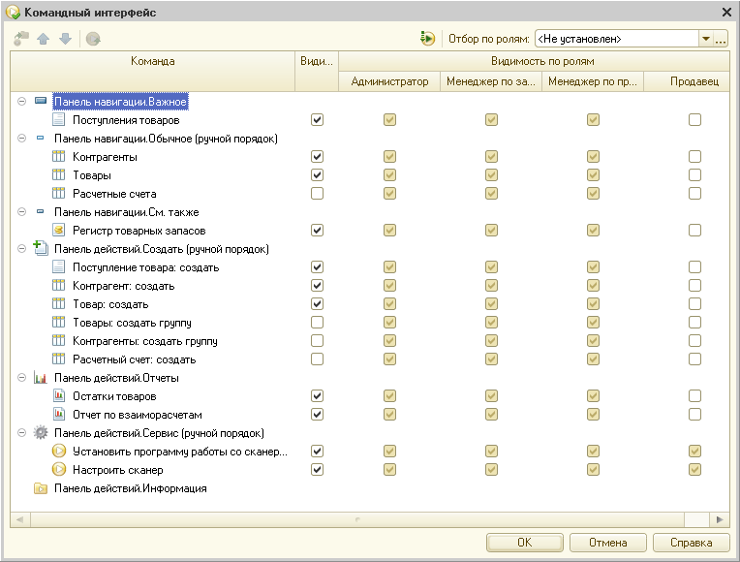Screen dimensions: 740x562
Task: Collapse Панель действий.Сервис group
Action: [21, 432]
